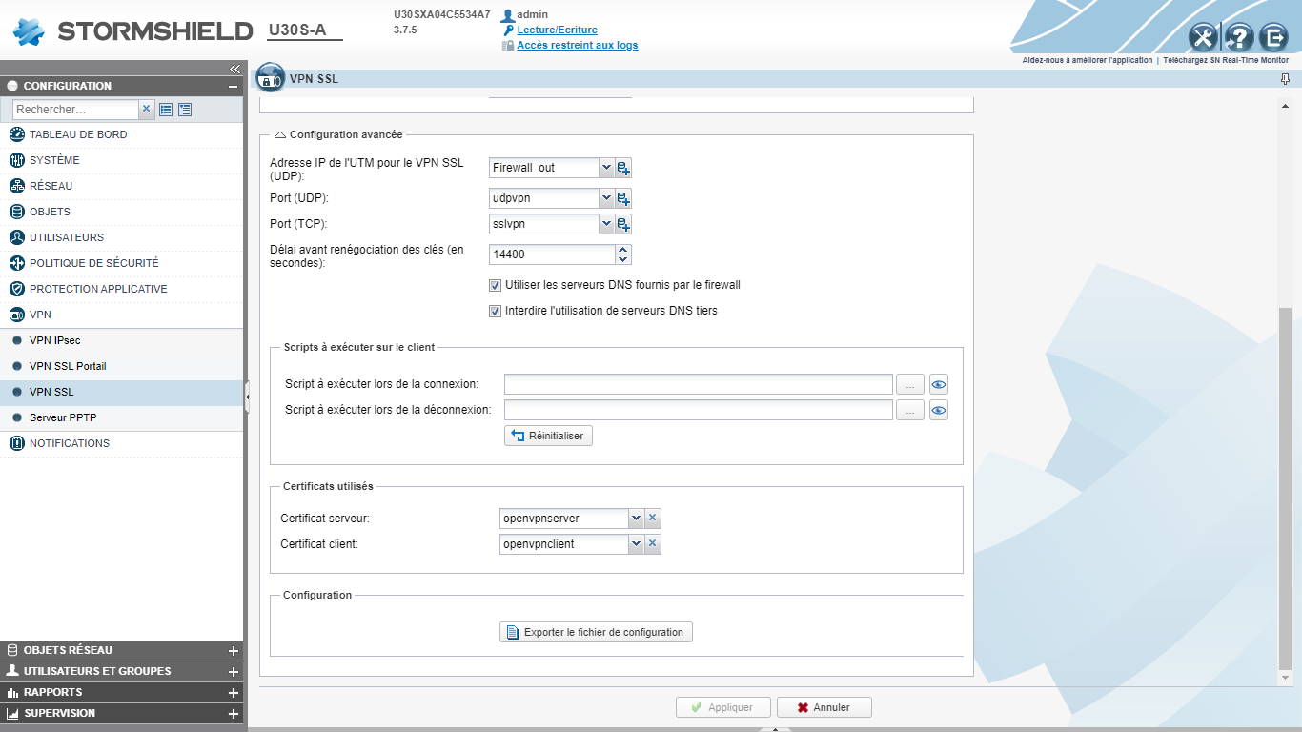Open 'Accès restreint aux logs' link

coord(578,46)
